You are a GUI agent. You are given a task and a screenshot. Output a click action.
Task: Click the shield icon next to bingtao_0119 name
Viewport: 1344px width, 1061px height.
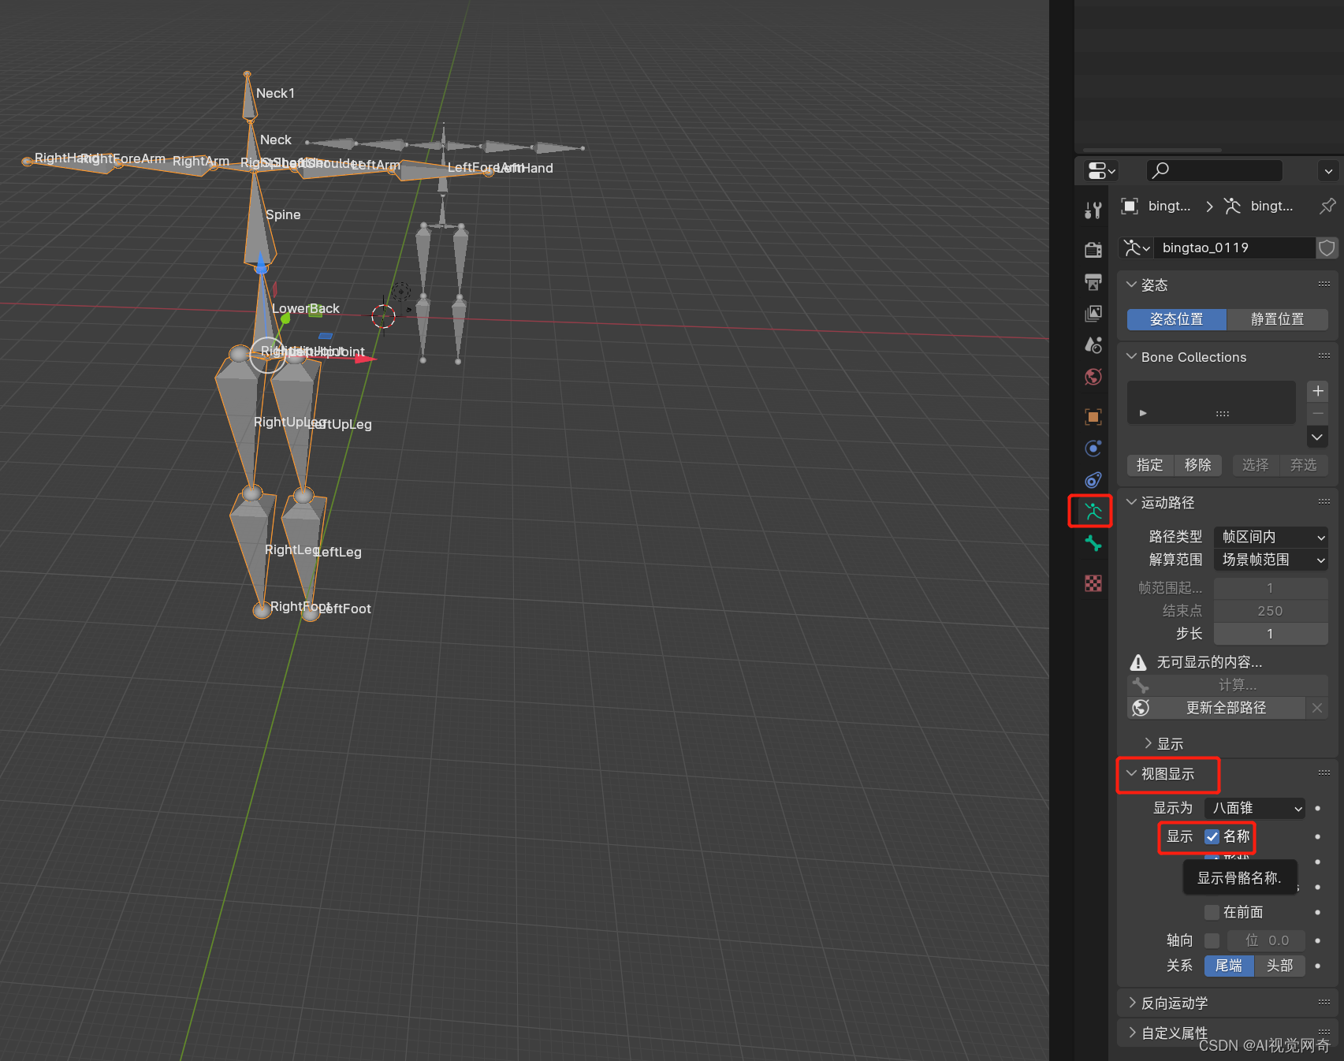click(1327, 248)
